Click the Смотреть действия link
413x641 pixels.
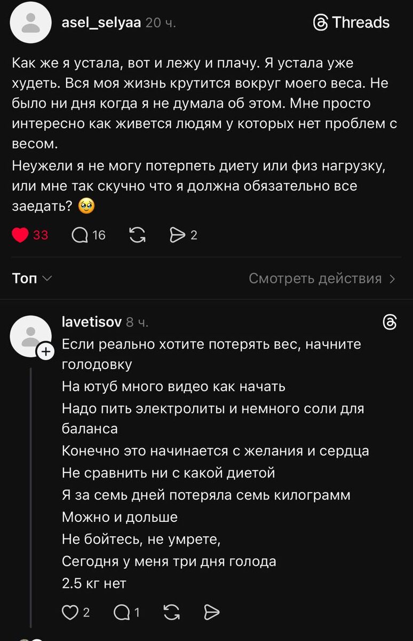pos(315,279)
